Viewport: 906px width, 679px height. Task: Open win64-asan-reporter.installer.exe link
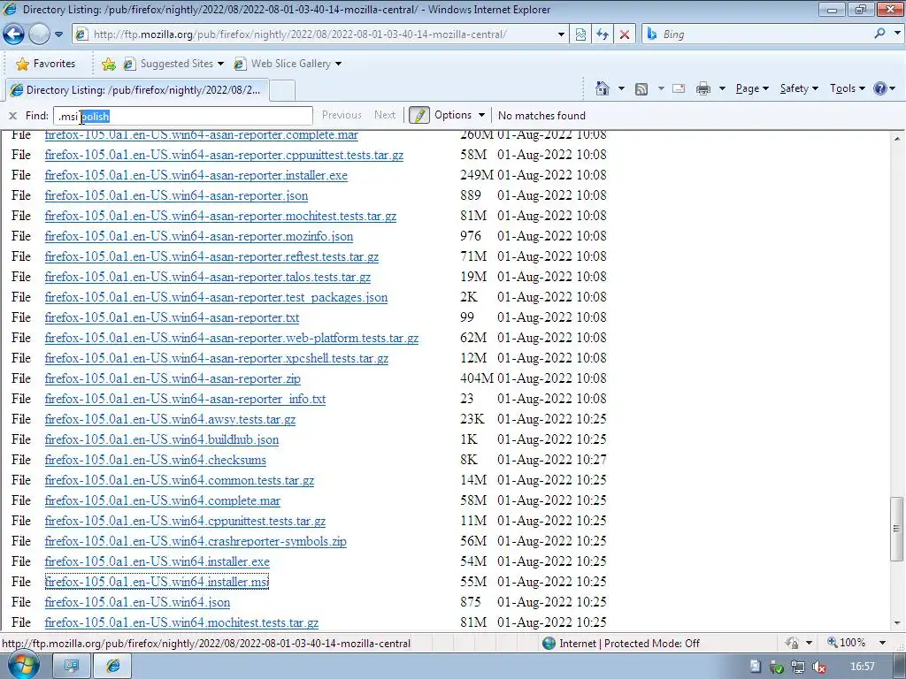[x=196, y=175]
